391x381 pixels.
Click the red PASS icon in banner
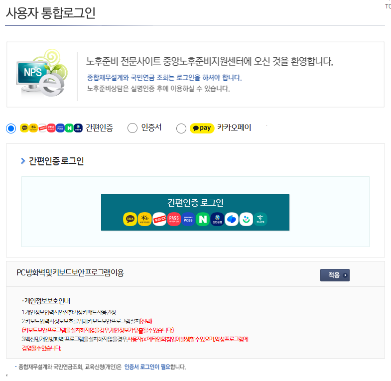[x=174, y=219]
